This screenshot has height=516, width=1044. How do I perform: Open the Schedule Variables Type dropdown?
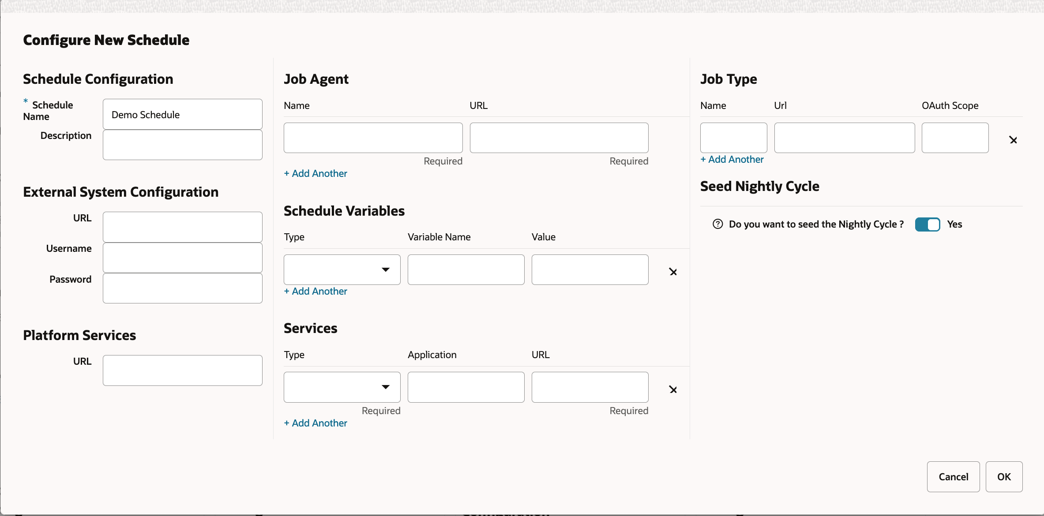[x=342, y=269]
